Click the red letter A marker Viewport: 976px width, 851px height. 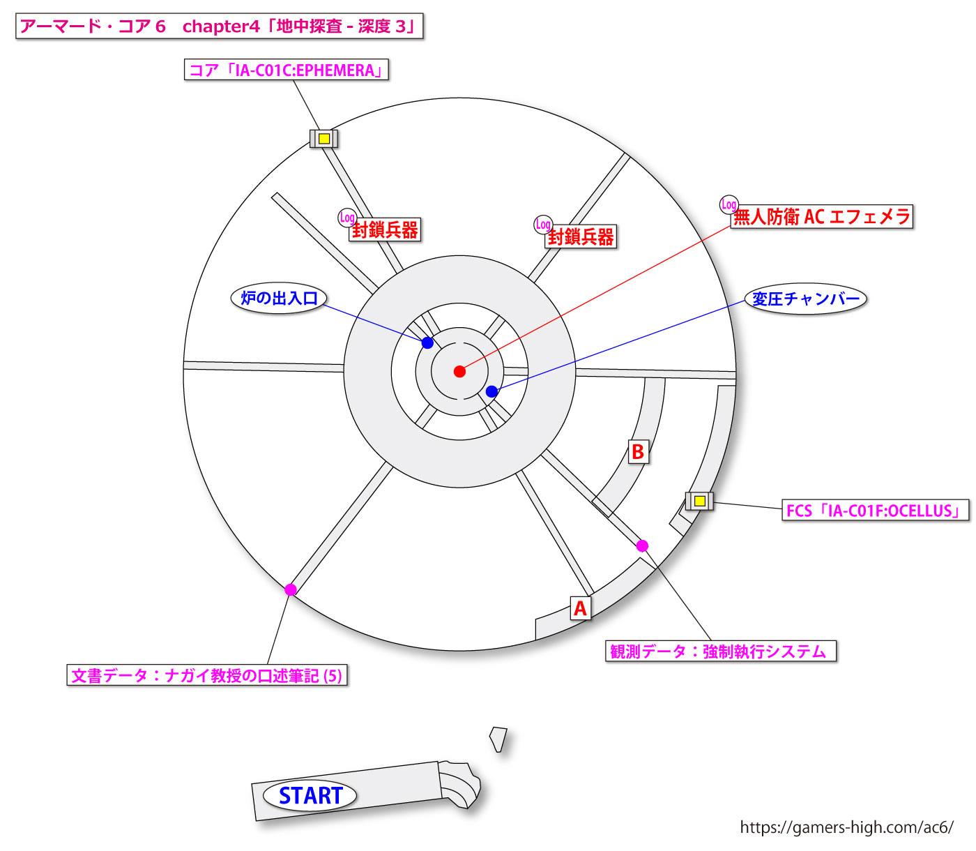pyautogui.click(x=580, y=608)
